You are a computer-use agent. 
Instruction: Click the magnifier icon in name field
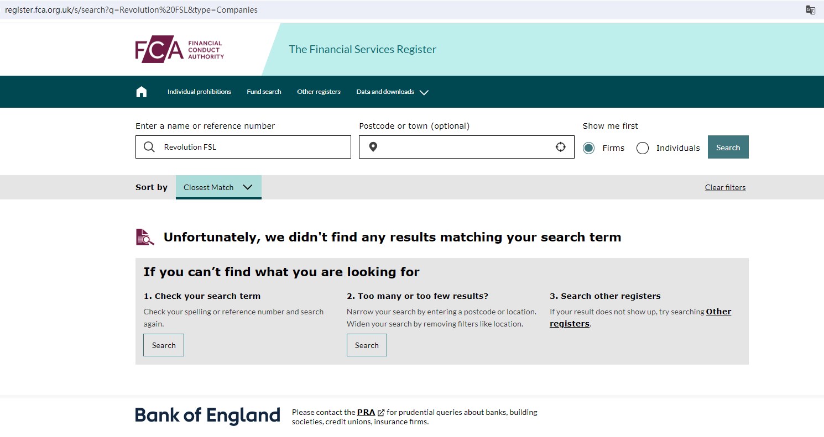(149, 147)
